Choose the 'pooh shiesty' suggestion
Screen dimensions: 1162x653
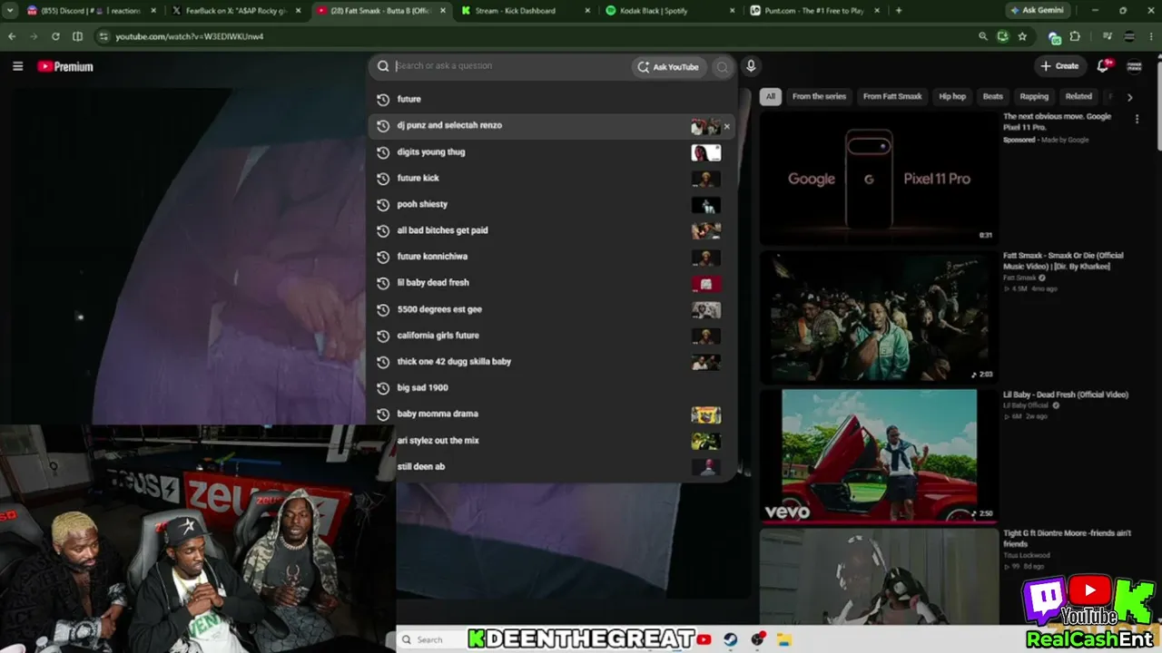click(551, 204)
